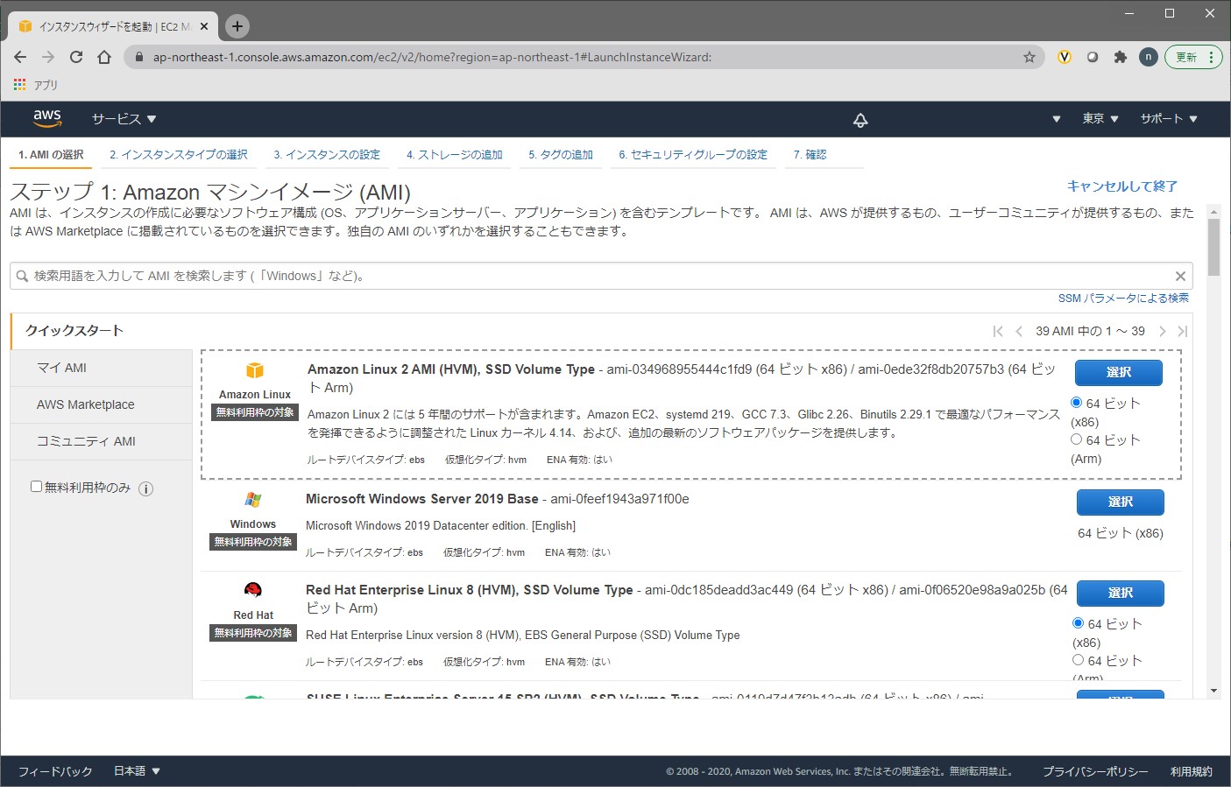Click the 更新 browser update button
The width and height of the screenshot is (1231, 787).
[1186, 57]
